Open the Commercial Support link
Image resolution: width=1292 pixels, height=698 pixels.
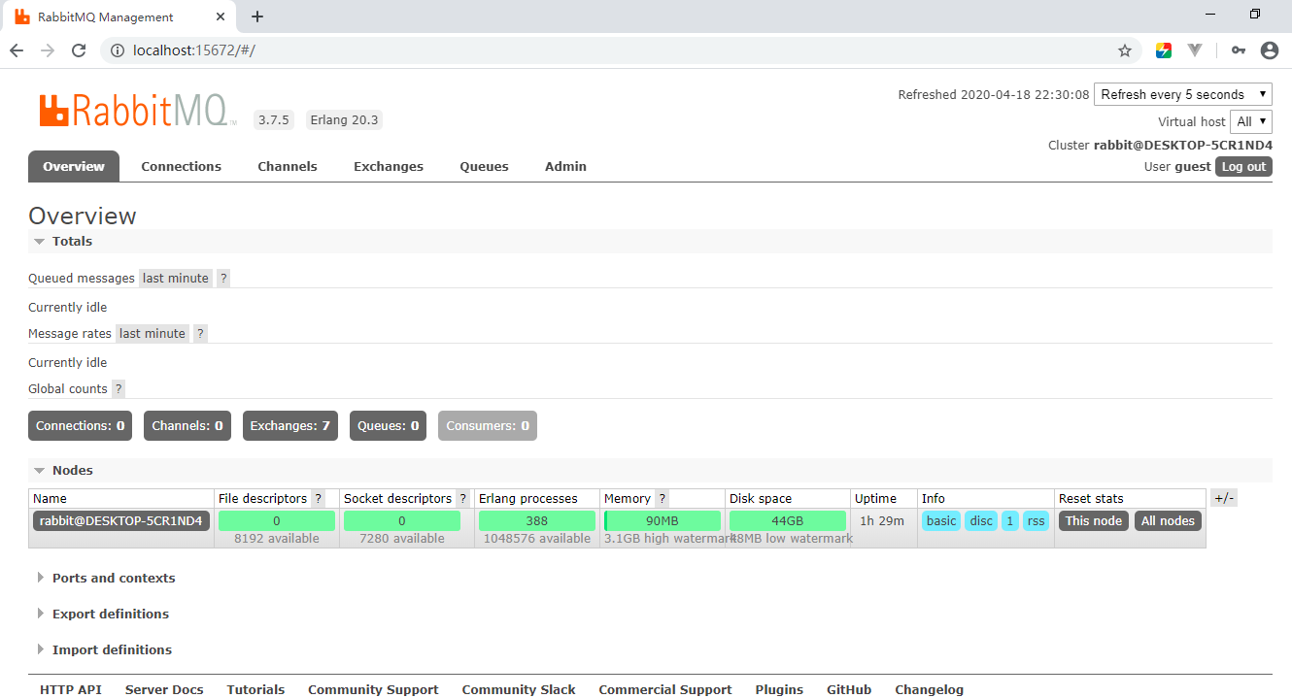click(665, 689)
